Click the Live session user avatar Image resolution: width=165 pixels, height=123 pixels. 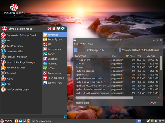click(x=4, y=29)
